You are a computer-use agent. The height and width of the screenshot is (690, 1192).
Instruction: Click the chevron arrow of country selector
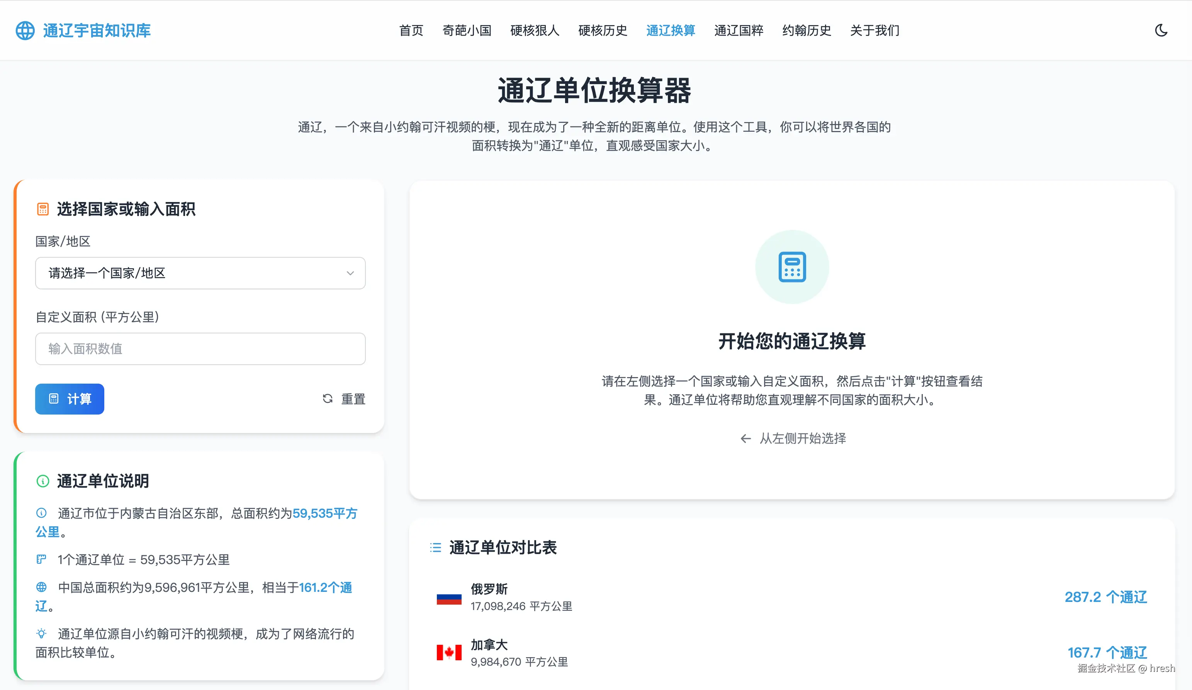(350, 273)
